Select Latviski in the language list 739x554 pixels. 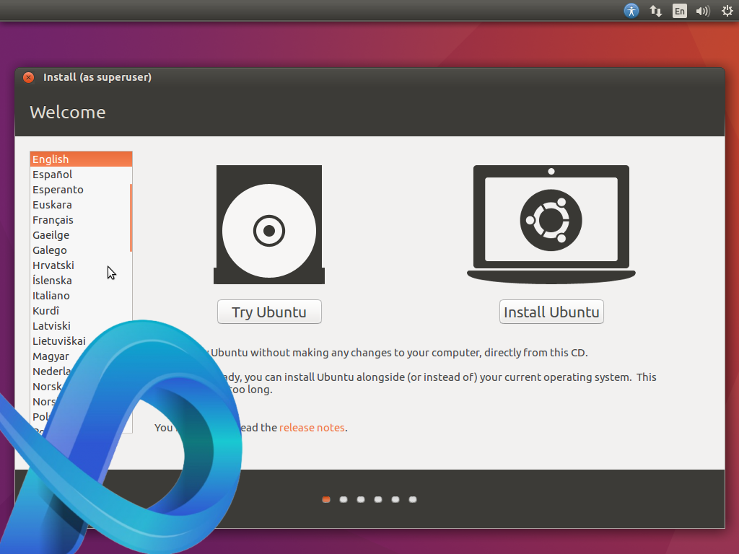(81, 325)
